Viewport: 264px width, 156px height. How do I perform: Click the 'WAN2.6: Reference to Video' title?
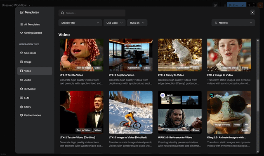175,138
